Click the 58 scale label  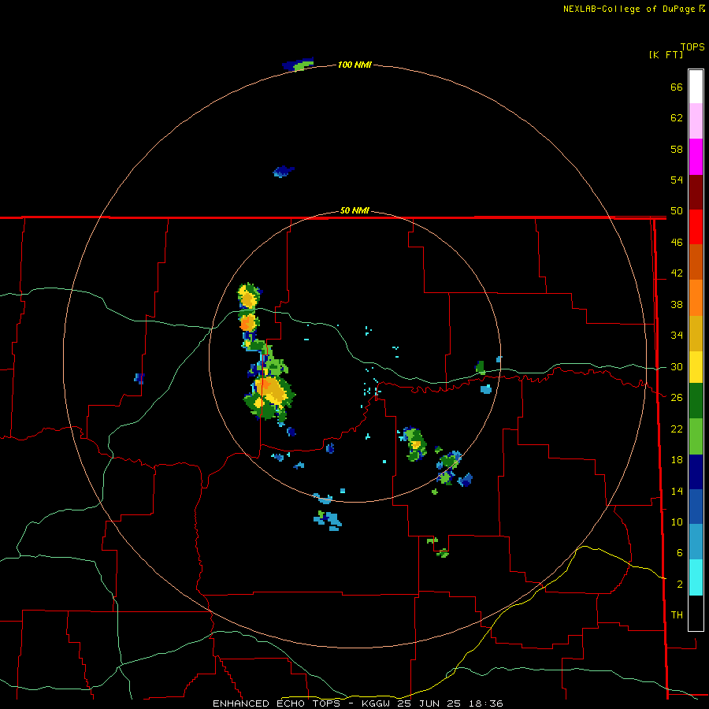(x=677, y=149)
